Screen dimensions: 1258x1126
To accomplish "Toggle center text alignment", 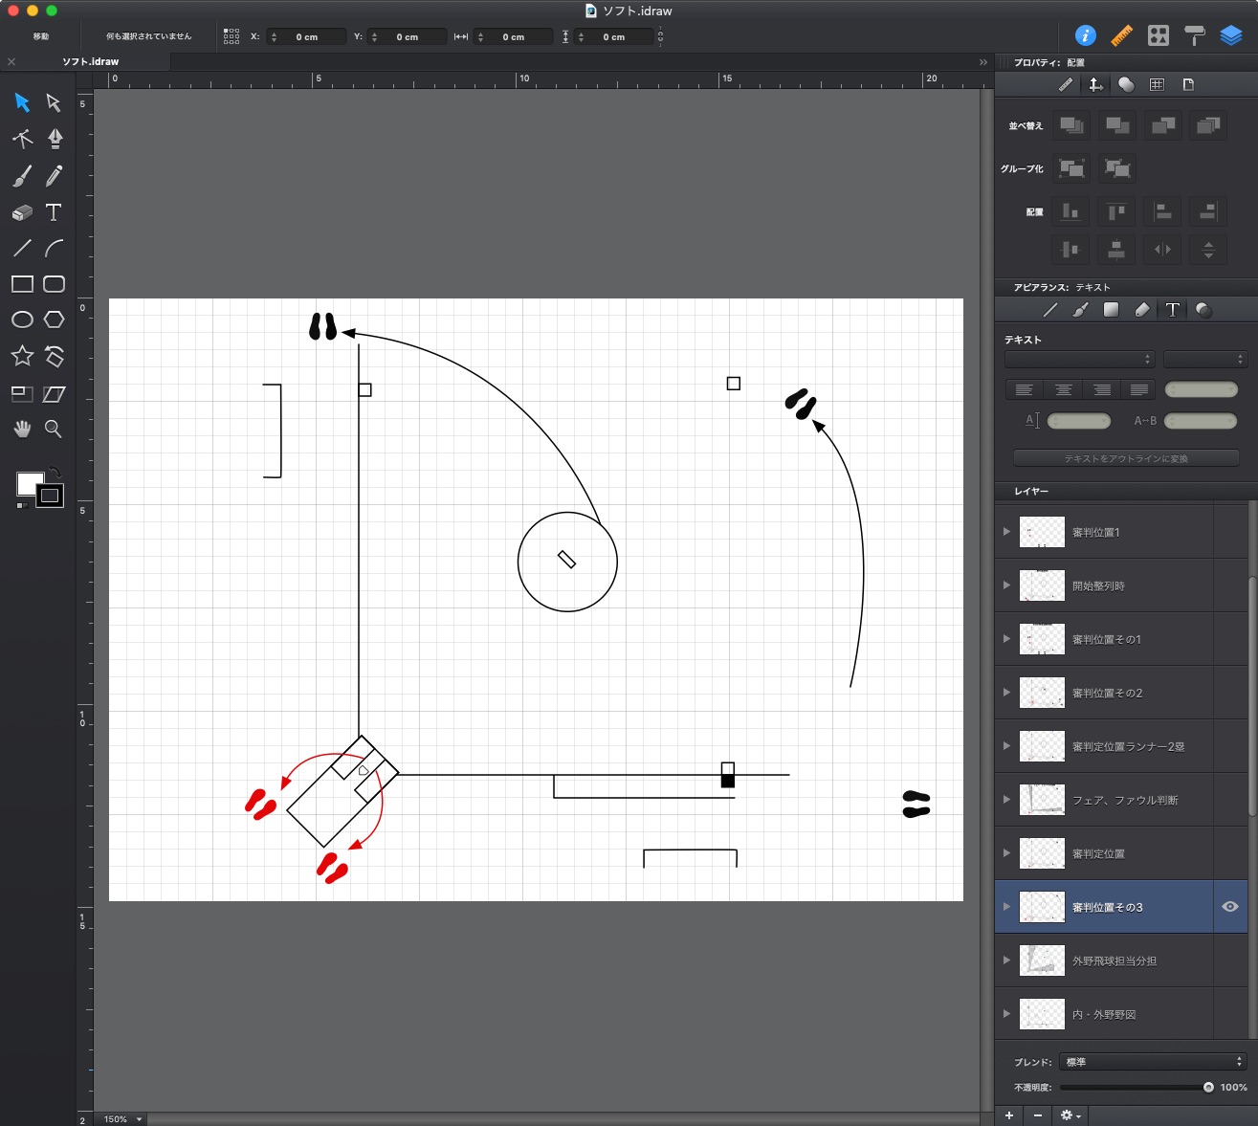I will (1063, 389).
